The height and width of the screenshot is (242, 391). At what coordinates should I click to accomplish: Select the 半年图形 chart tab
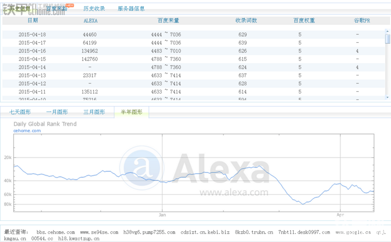tap(131, 112)
